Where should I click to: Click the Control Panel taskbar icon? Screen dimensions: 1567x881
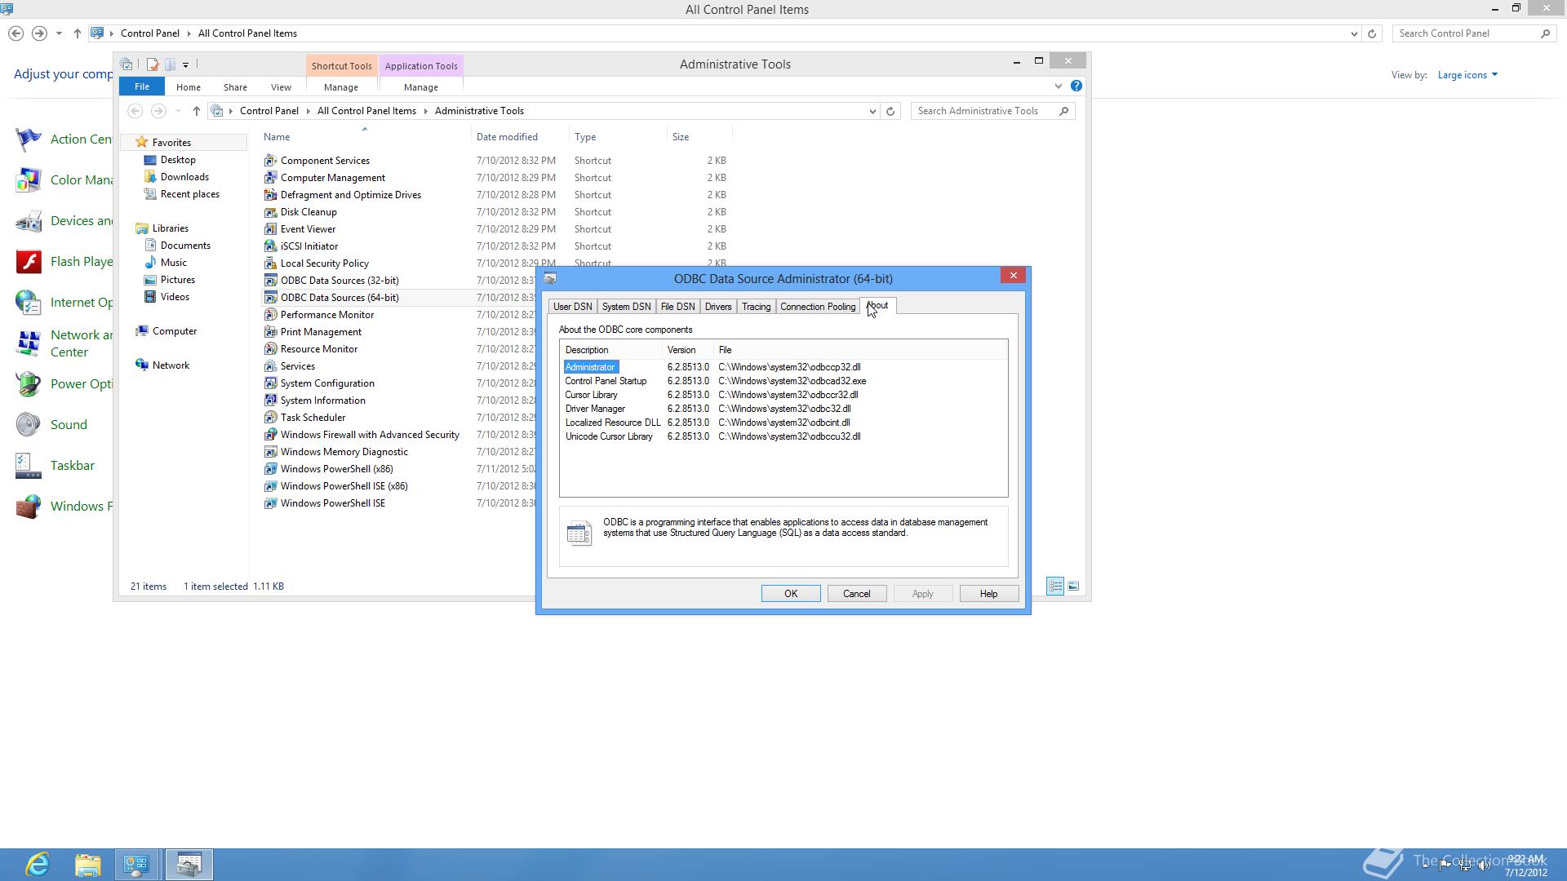[x=136, y=864]
